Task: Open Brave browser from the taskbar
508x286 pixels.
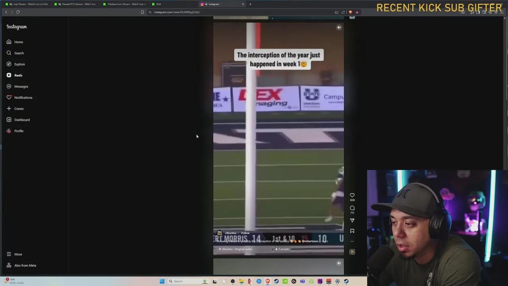Action: click(x=267, y=281)
